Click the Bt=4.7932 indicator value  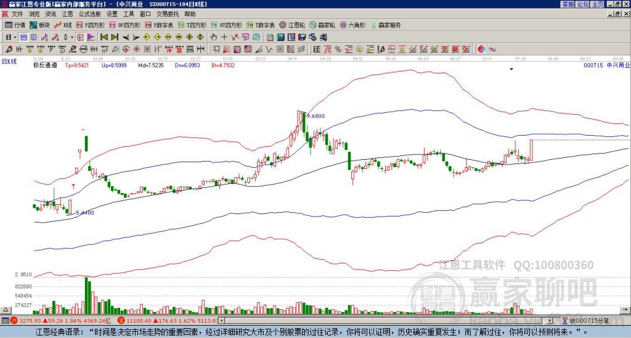(223, 65)
